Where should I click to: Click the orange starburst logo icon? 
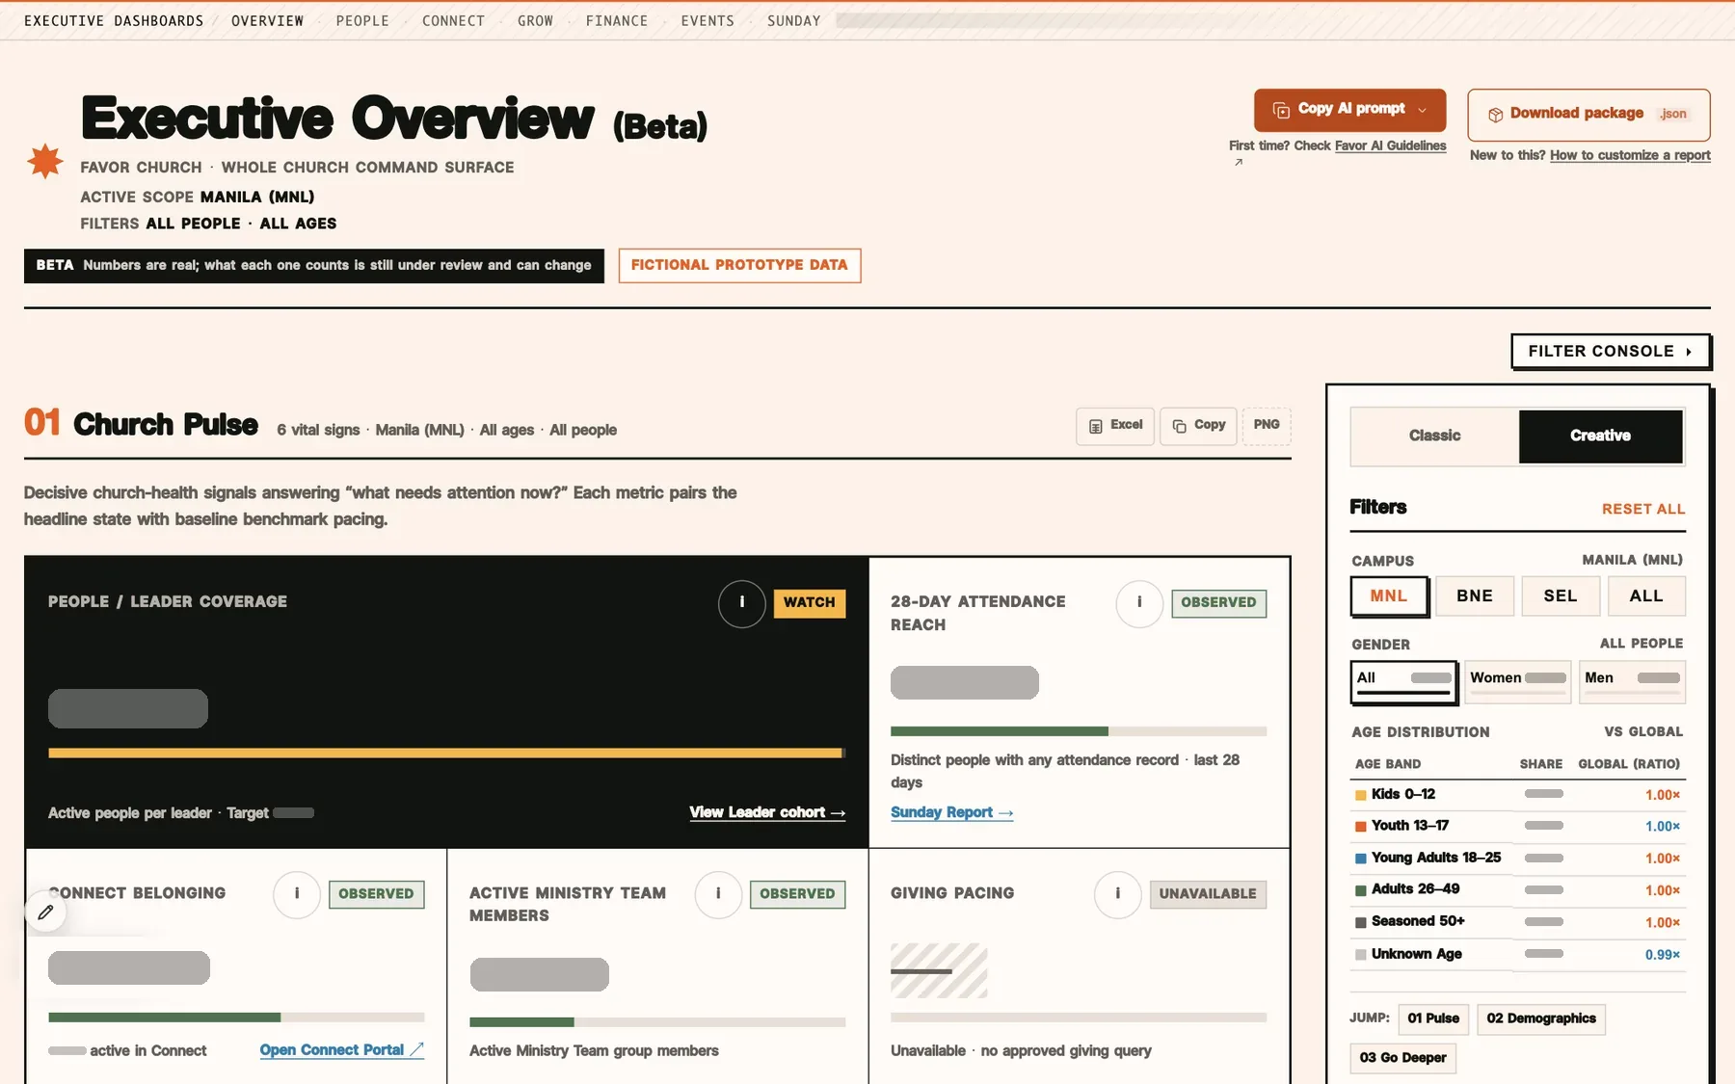coord(45,161)
